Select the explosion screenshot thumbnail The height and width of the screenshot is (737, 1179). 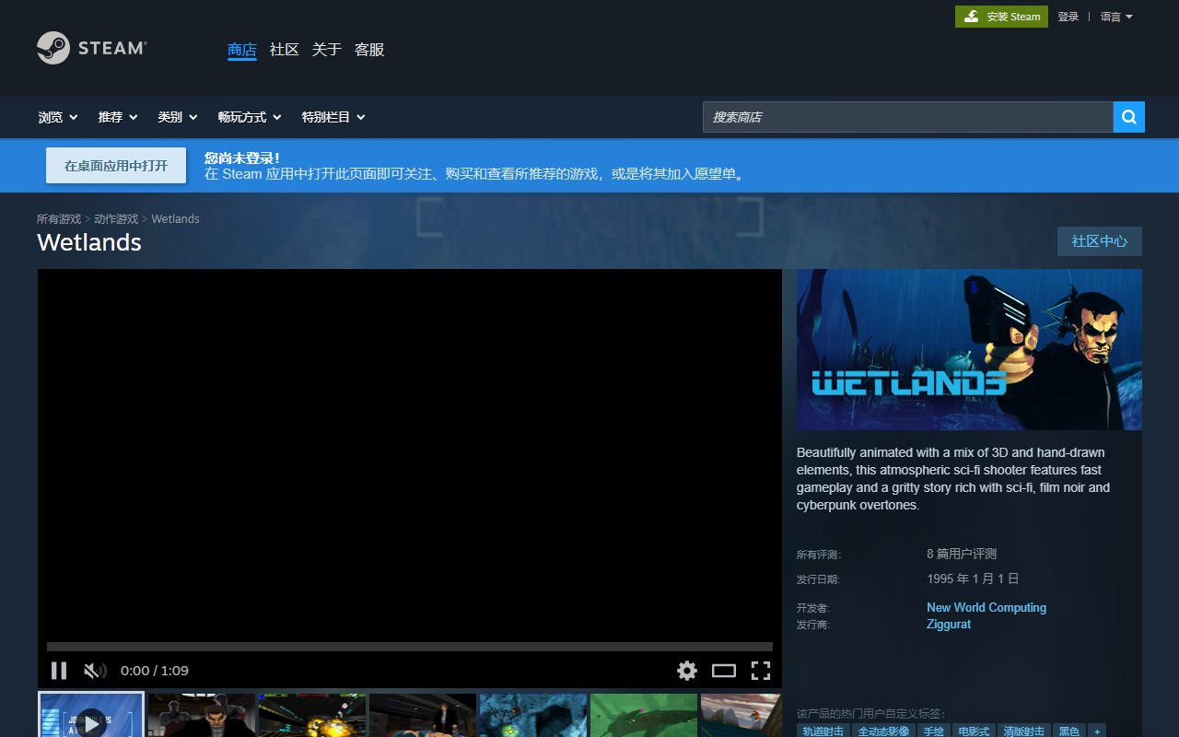tap(312, 716)
